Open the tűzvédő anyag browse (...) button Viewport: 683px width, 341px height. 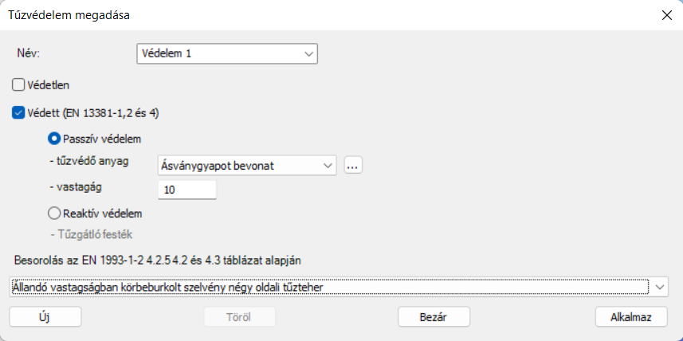click(x=353, y=166)
